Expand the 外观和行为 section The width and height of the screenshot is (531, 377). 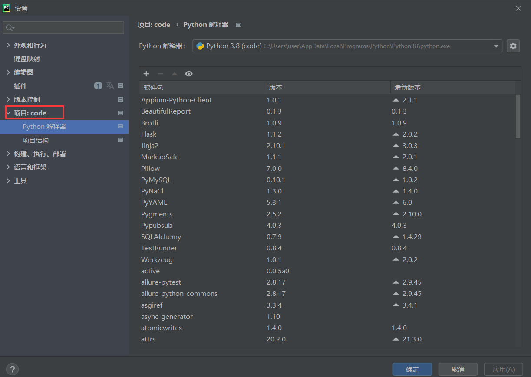(x=8, y=45)
